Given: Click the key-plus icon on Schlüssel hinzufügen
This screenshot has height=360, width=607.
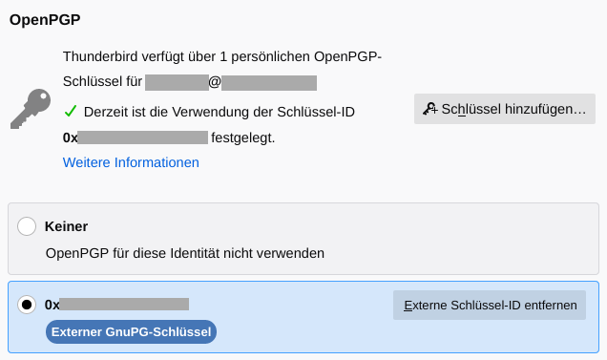Looking at the screenshot, I should click(x=429, y=109).
